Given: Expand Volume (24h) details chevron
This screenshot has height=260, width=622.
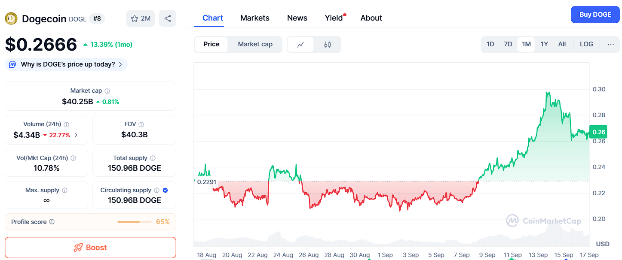Looking at the screenshot, I should coord(76,135).
